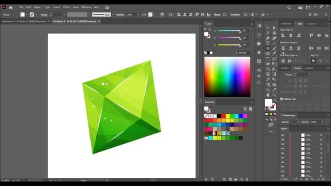The height and width of the screenshot is (186, 331).
Task: Select the Hand tool
Action: [x=268, y=95]
